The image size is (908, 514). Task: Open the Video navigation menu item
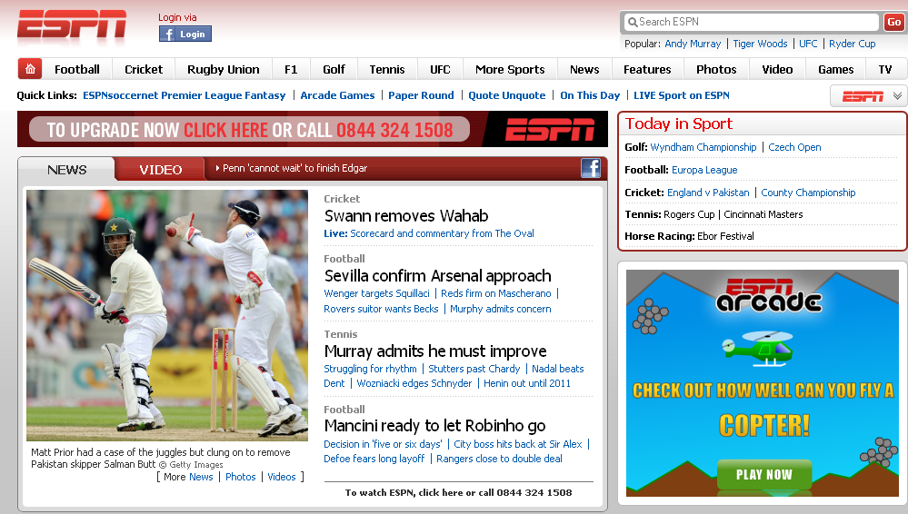tap(777, 69)
